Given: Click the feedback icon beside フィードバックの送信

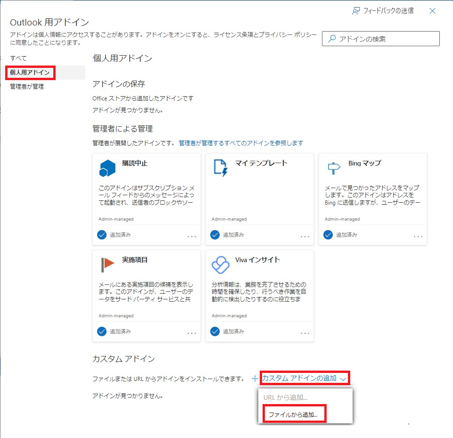Looking at the screenshot, I should pyautogui.click(x=356, y=11).
